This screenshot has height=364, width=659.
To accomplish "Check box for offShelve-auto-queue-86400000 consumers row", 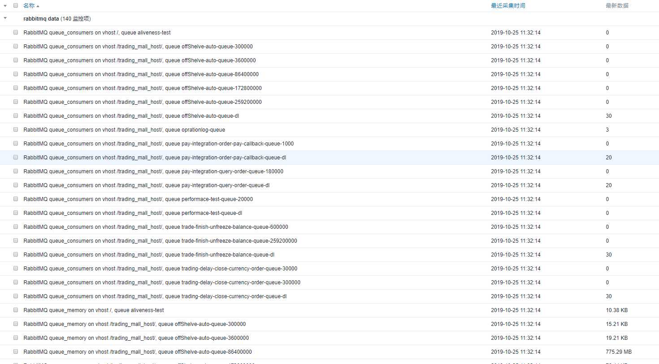I will tap(16, 74).
